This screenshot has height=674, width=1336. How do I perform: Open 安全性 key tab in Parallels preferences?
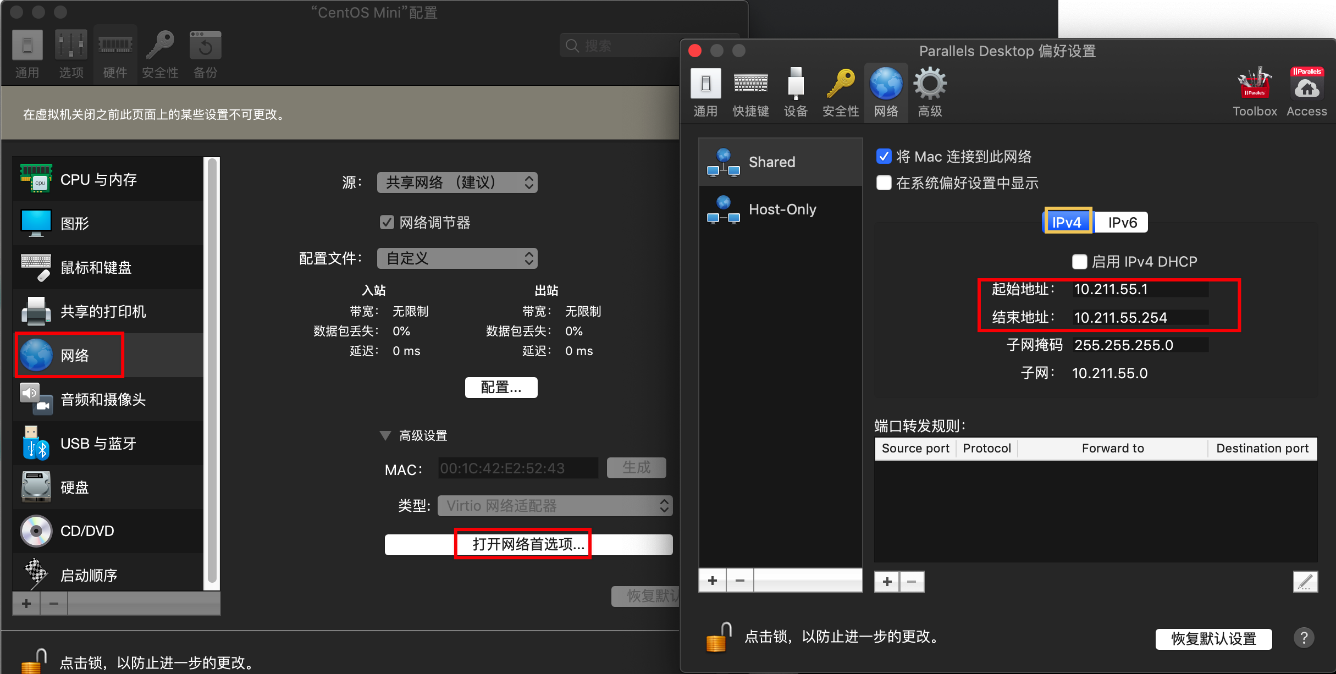tap(841, 92)
